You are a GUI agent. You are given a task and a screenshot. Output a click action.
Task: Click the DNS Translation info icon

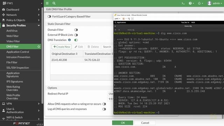tap(69, 40)
